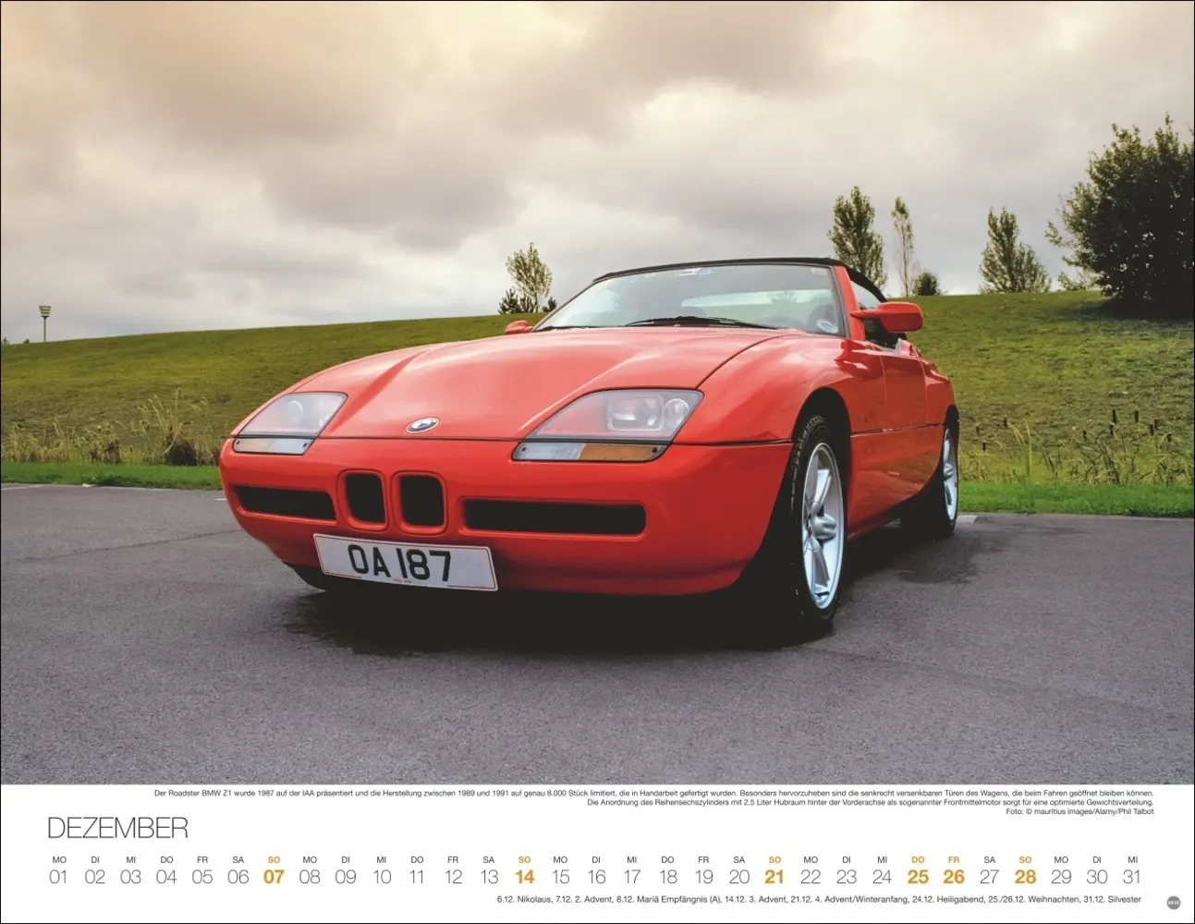Image resolution: width=1195 pixels, height=924 pixels.
Task: Select date 17 in the calendar row
Action: click(x=632, y=877)
